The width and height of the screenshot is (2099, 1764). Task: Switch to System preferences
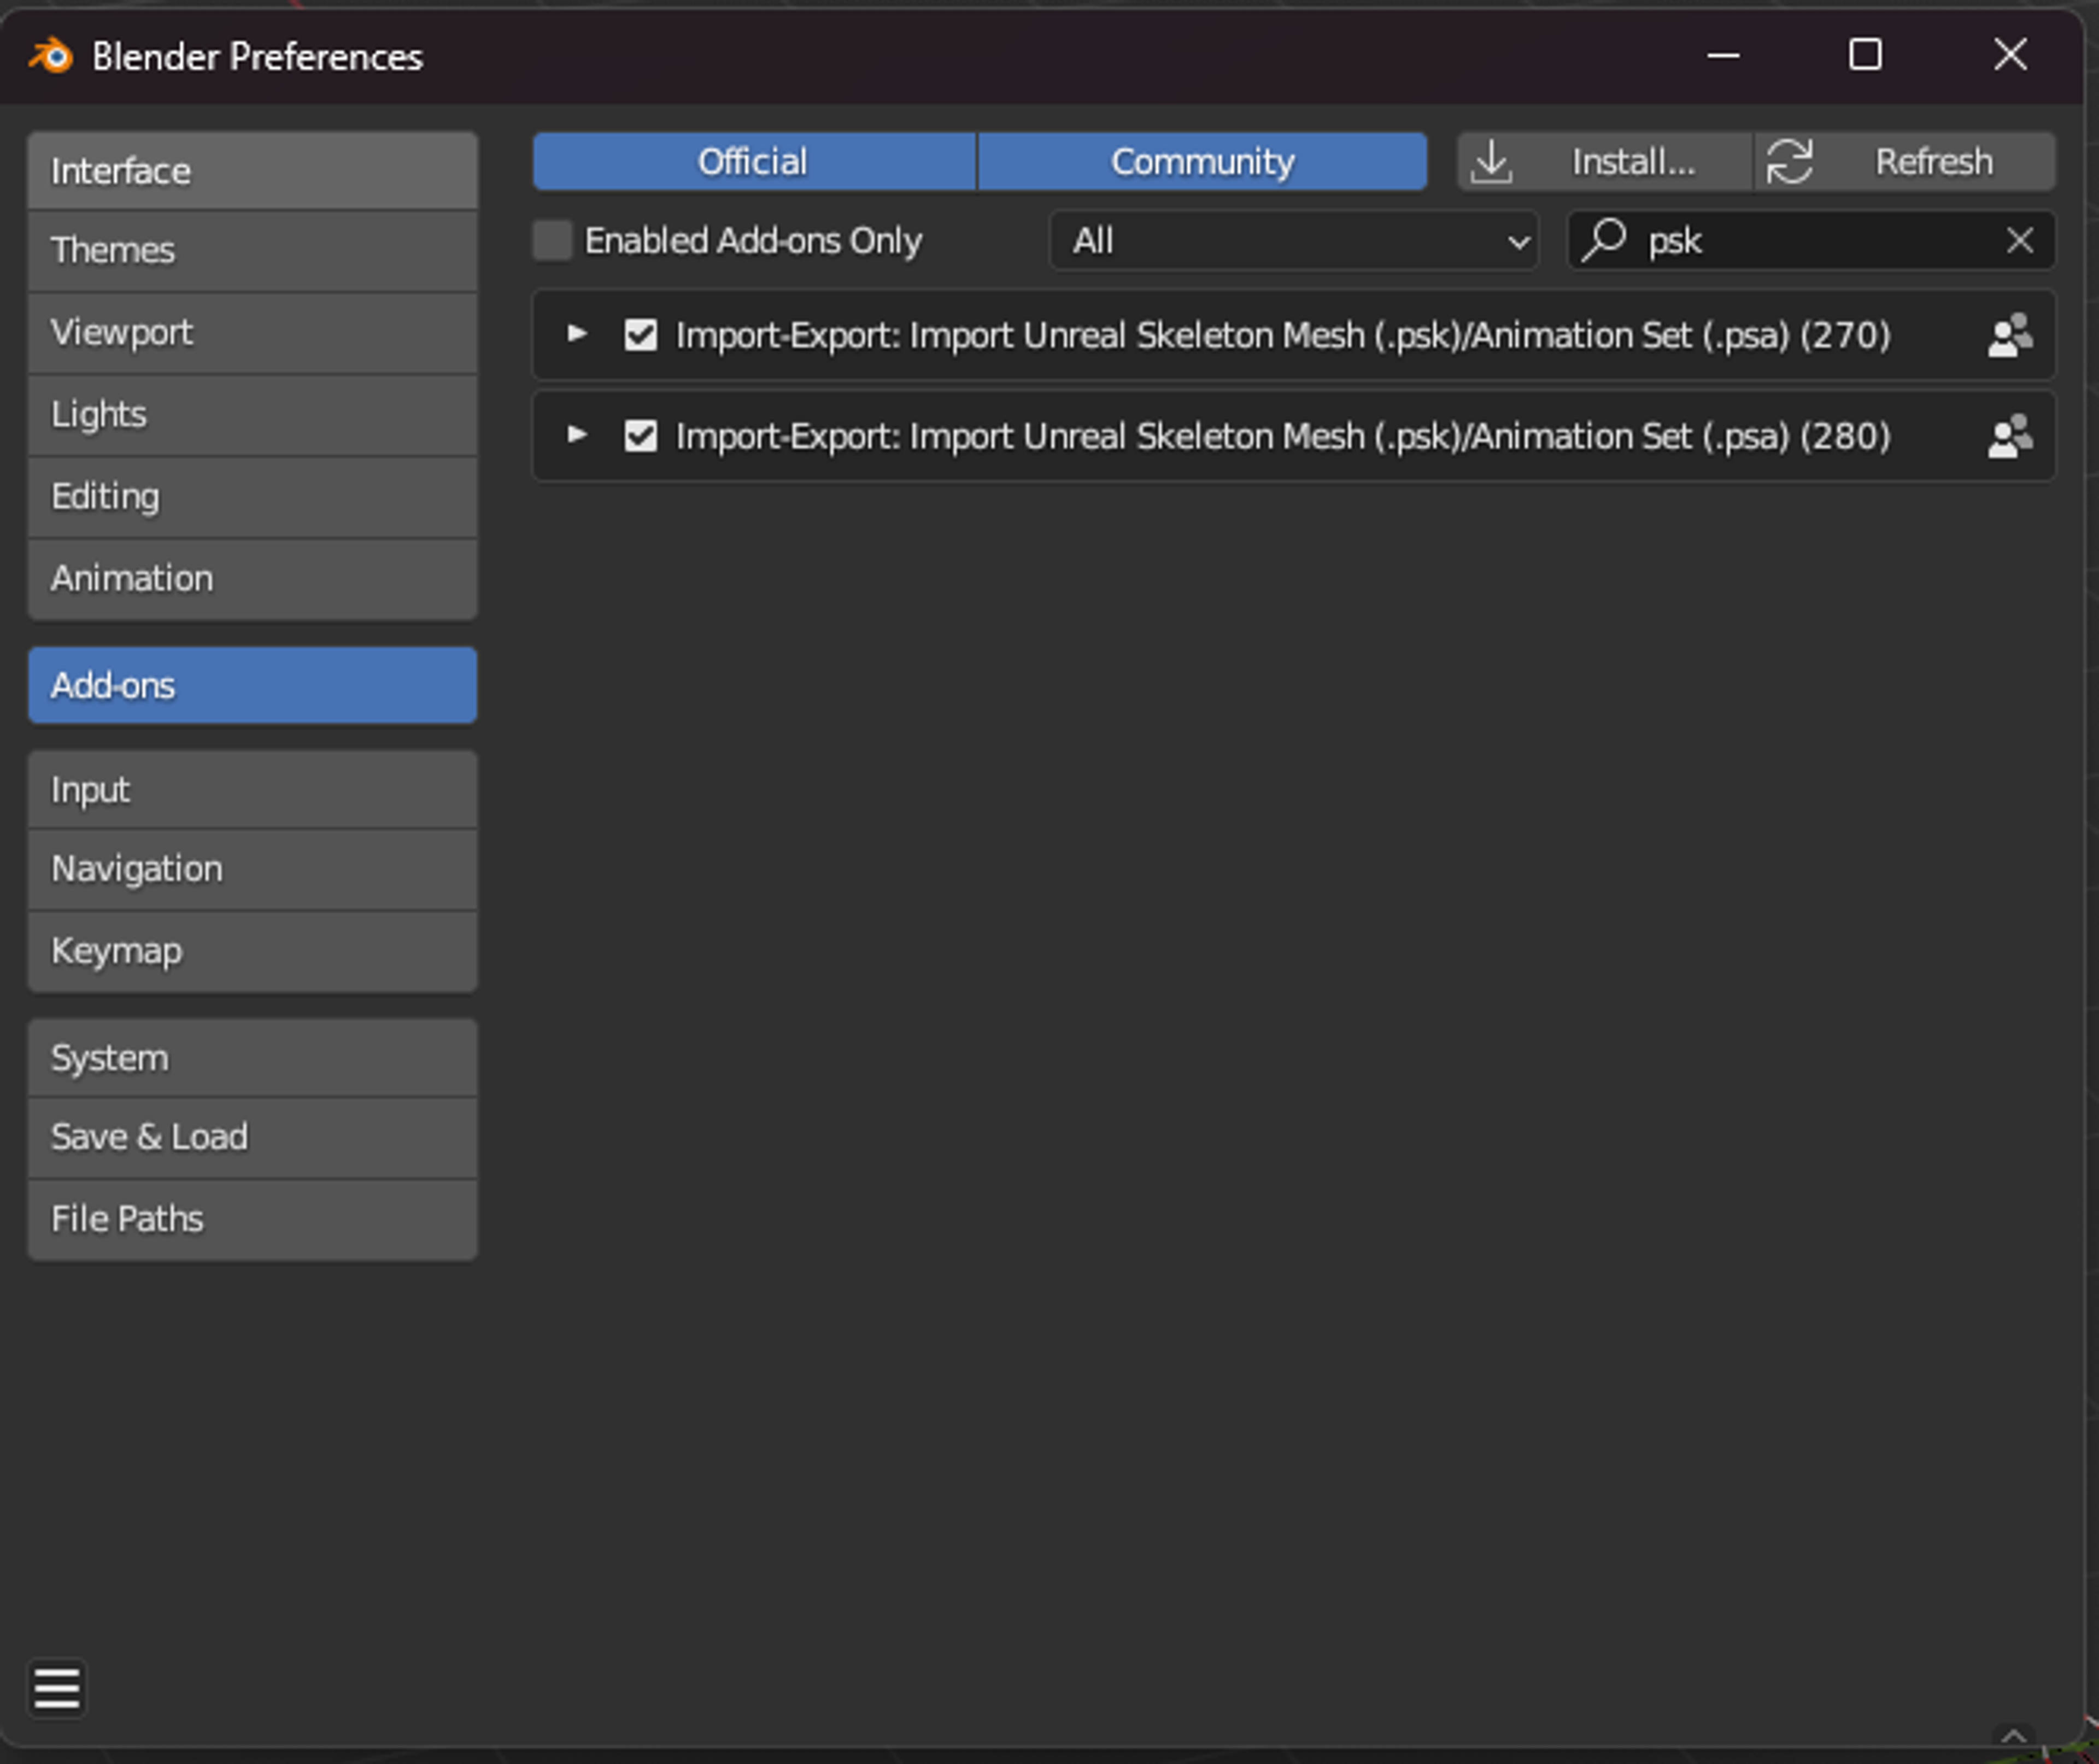pyautogui.click(x=252, y=1058)
